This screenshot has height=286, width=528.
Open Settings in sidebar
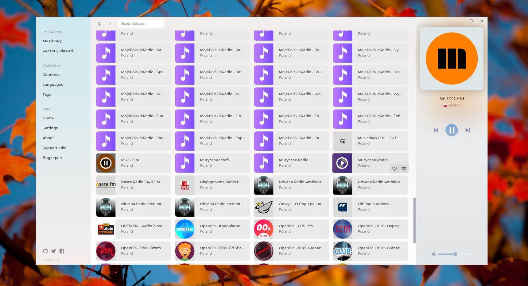tap(50, 128)
